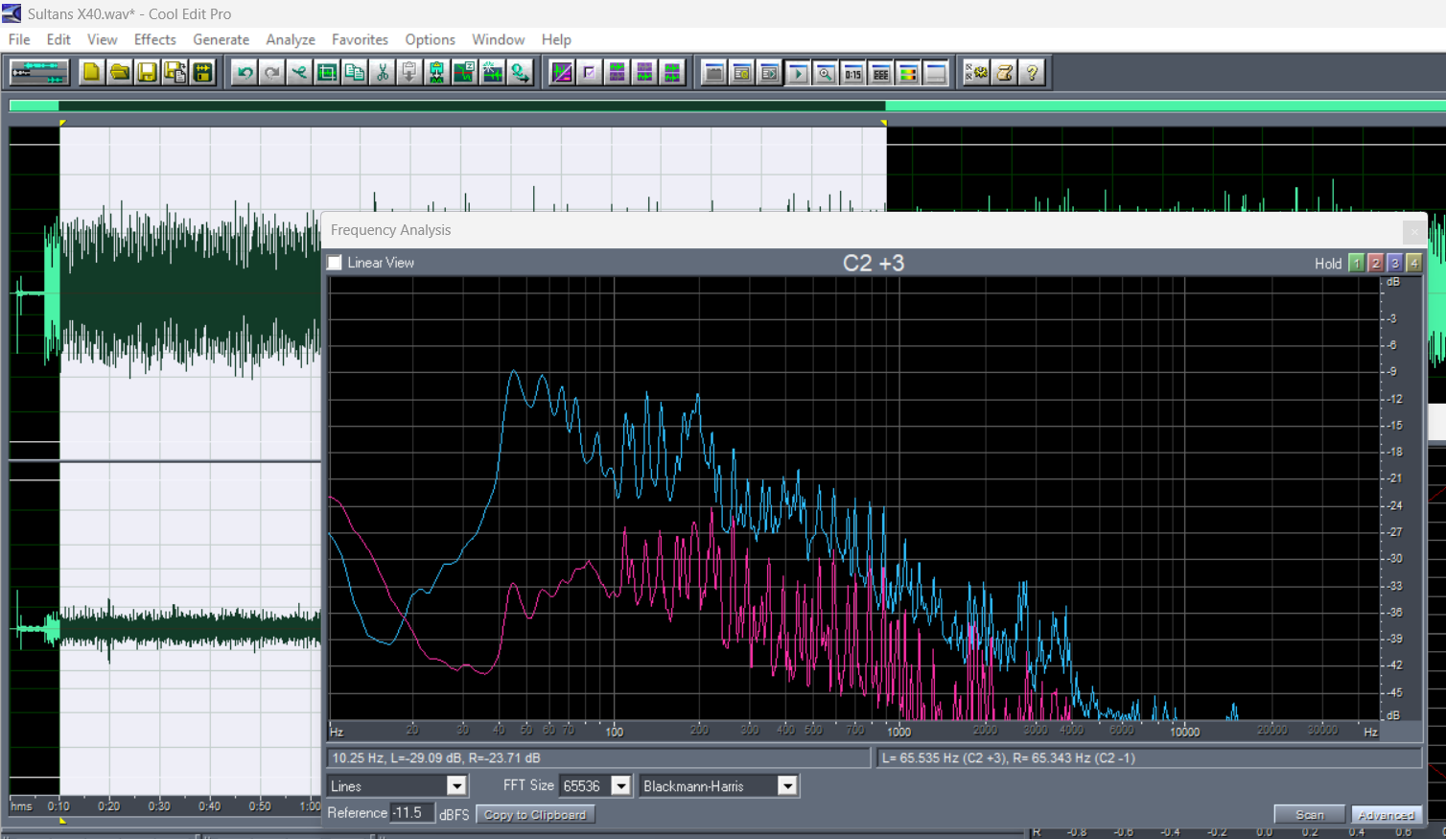Click the Open file folder icon
Viewport: 1446px width, 839px height.
click(x=119, y=73)
